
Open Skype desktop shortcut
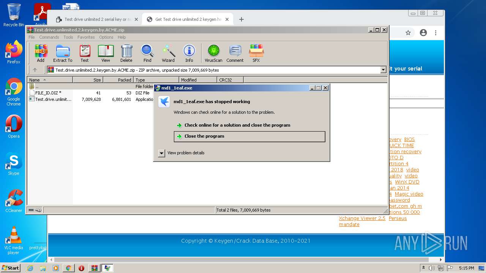(14, 164)
